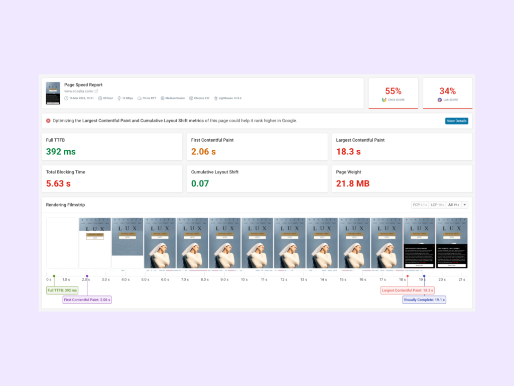The height and width of the screenshot is (386, 514).
Task: Select the FCP 2.1 s filmstrip tab
Action: click(x=420, y=205)
